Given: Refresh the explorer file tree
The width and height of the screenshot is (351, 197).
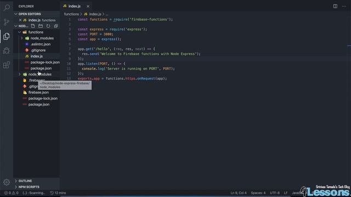Looking at the screenshot, I should [48, 26].
